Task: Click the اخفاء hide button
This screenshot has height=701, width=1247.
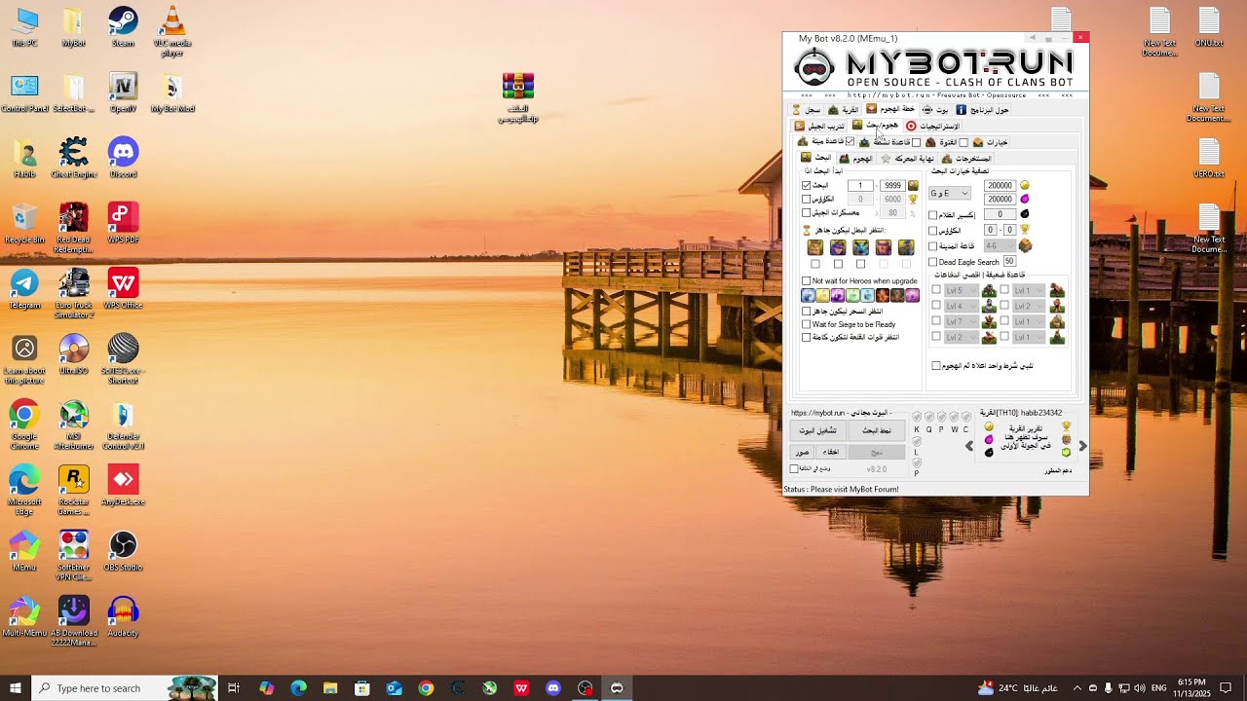Action: coord(831,452)
